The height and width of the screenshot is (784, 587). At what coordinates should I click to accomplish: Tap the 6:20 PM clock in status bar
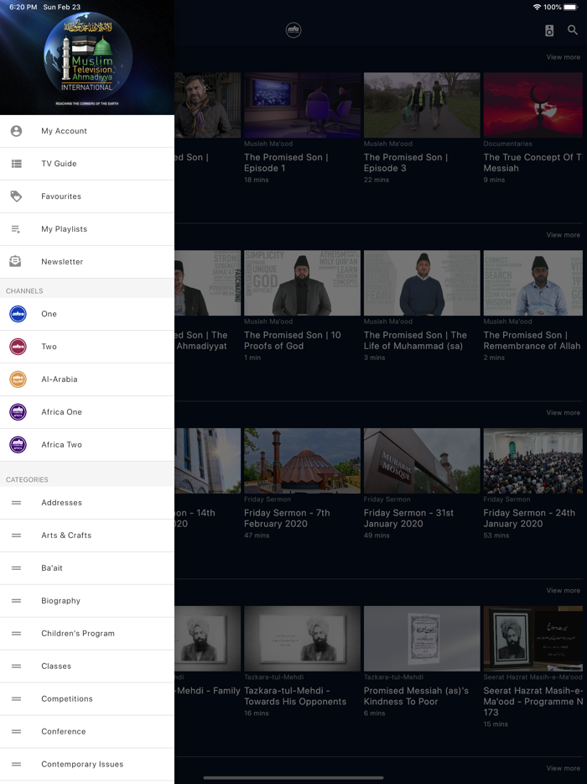[23, 7]
